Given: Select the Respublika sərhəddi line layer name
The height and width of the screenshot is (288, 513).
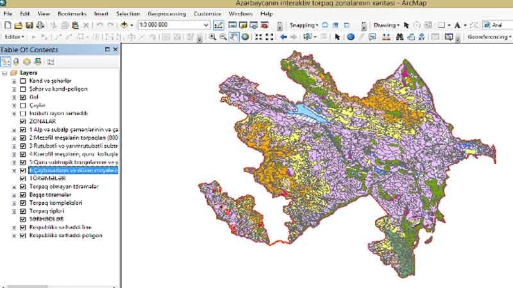Looking at the screenshot, I should pos(60,227).
